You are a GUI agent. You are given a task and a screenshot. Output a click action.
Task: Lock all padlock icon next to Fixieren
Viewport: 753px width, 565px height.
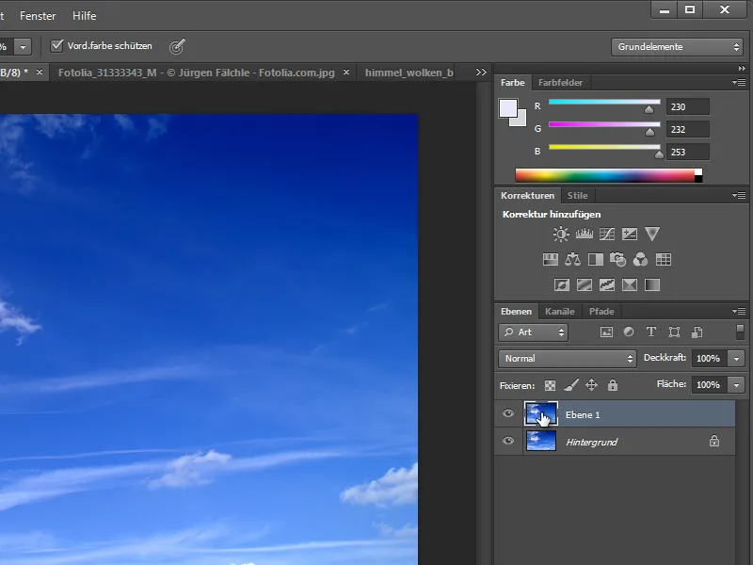click(x=613, y=385)
